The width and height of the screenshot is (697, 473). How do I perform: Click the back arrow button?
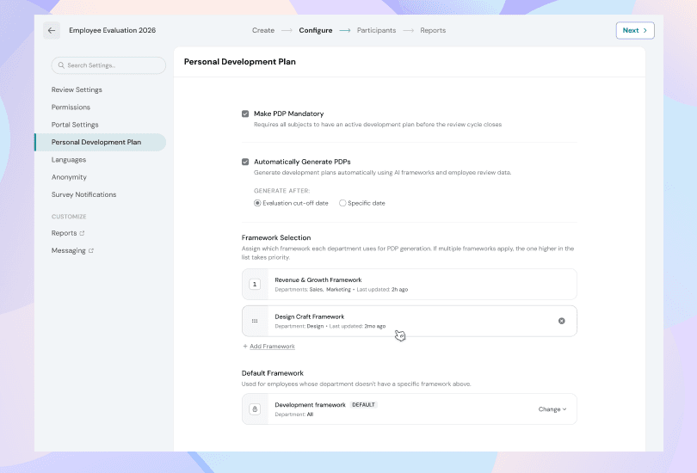click(52, 31)
